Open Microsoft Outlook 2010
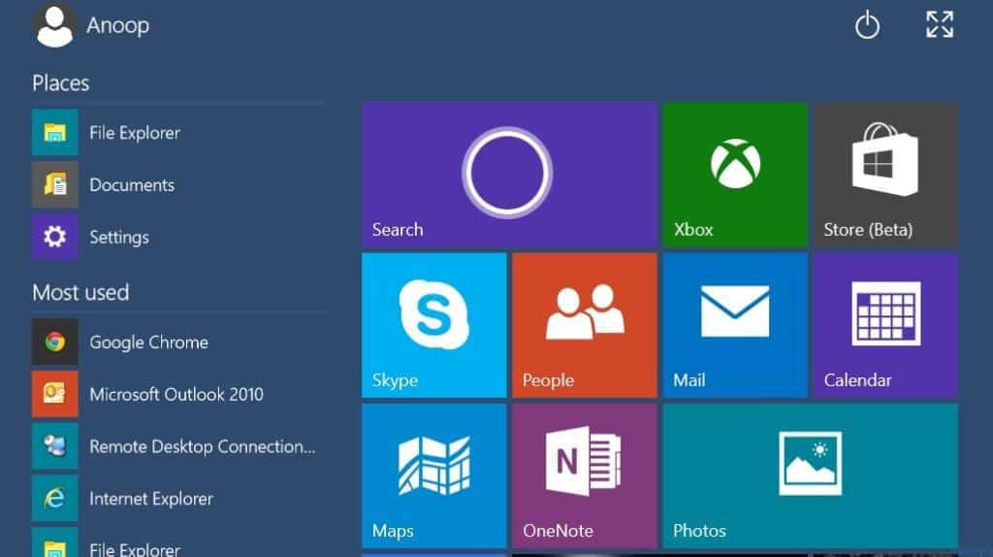 point(178,394)
